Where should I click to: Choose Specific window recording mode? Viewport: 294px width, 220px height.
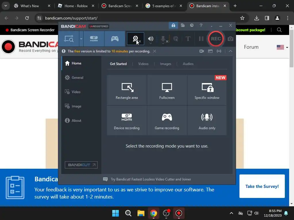(207, 90)
